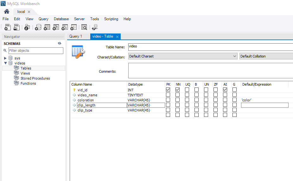Create a new table icon
Screen dimensions: 293x181
47,27
